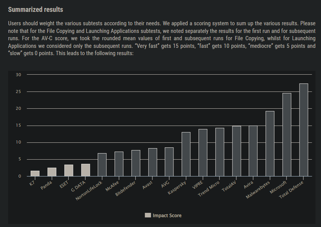321x227 pixels.
Task: Click the AVG bar
Action: point(169,162)
